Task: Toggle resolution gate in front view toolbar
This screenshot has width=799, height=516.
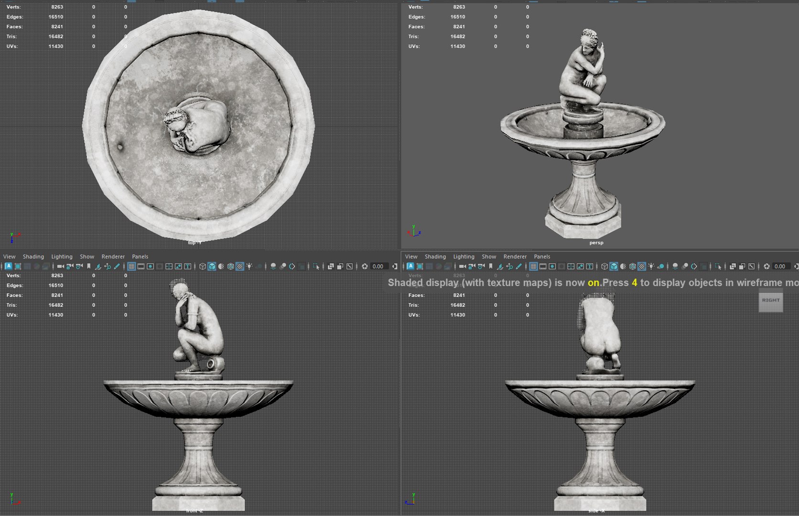Action: pos(150,266)
